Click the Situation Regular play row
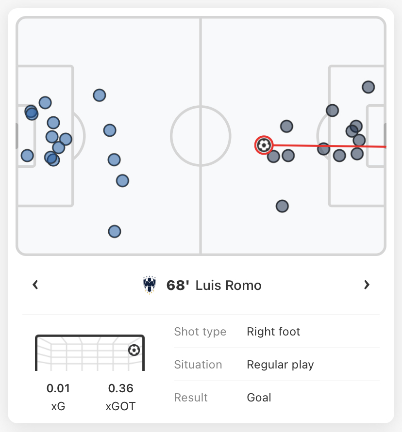 tap(277, 365)
